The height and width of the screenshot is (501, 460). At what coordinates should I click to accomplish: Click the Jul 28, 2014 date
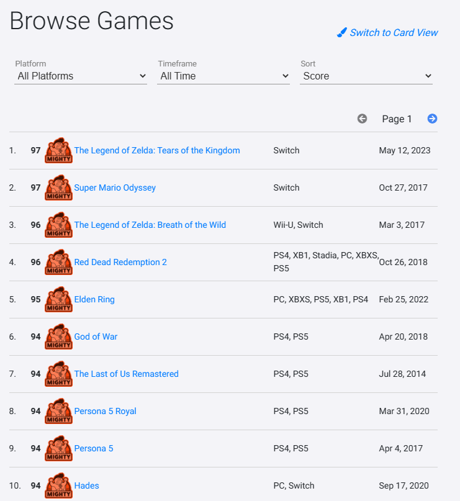tap(402, 374)
